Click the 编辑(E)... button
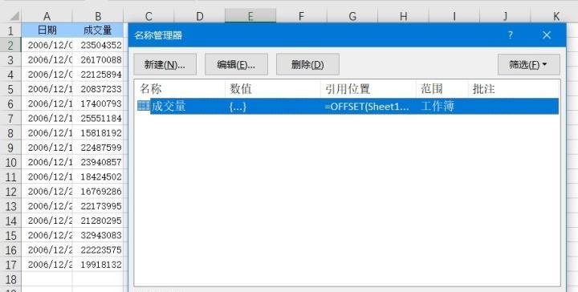The height and width of the screenshot is (292, 578). (236, 64)
